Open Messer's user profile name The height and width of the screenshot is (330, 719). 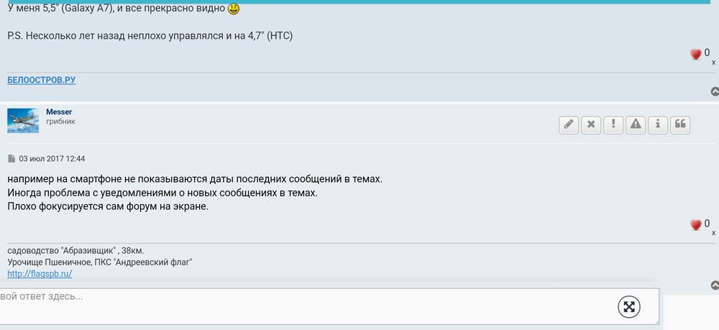tap(59, 112)
